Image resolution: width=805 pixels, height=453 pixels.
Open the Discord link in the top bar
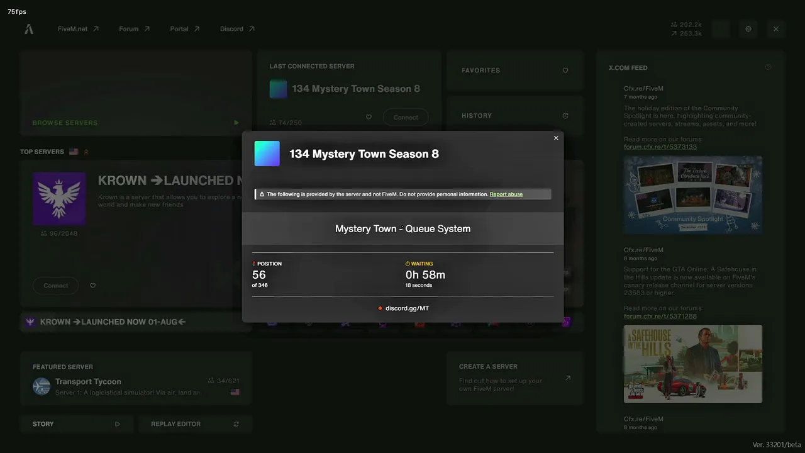[x=237, y=29]
